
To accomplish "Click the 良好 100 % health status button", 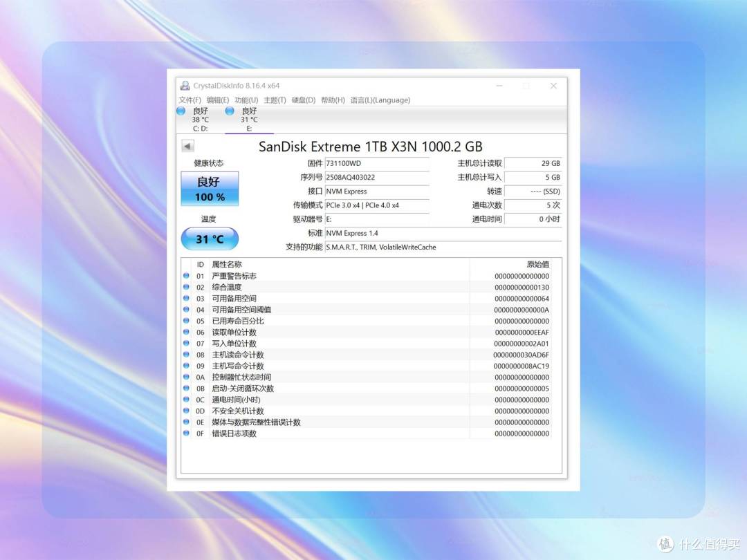I will pos(210,189).
